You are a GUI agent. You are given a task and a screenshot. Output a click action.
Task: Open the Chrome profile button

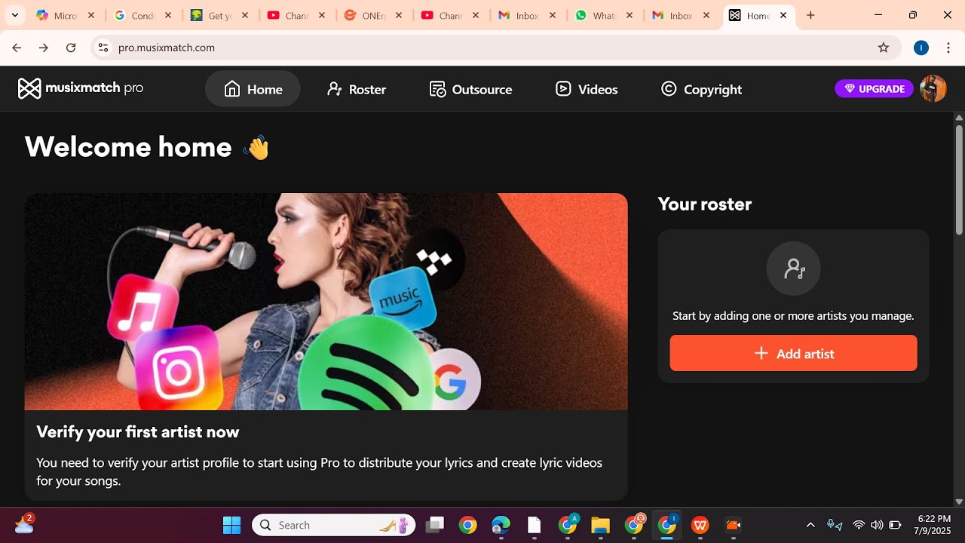(921, 48)
